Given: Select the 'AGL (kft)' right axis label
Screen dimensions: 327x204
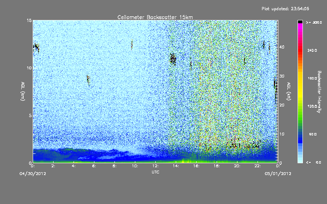Looking at the screenshot, I should pos(289,91).
